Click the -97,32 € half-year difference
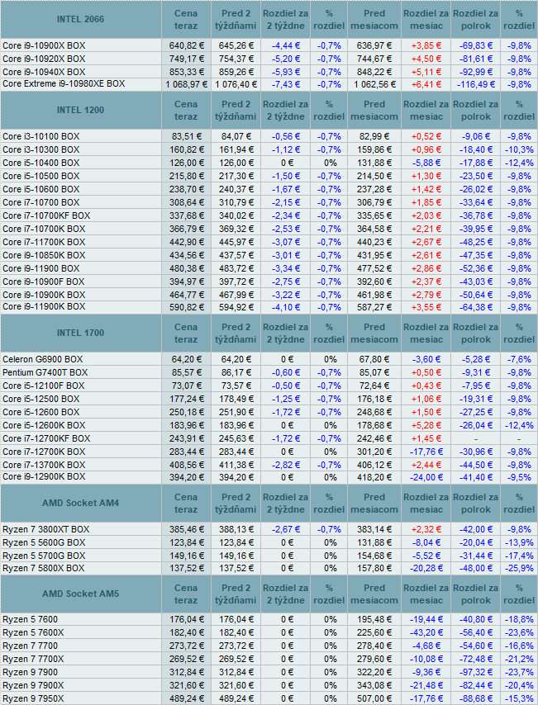The width and height of the screenshot is (538, 705). [x=476, y=672]
